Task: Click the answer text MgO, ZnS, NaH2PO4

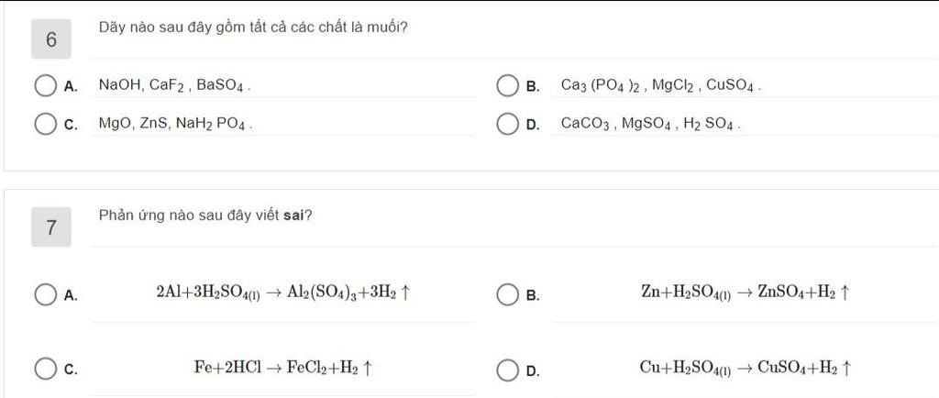Action: coord(175,125)
